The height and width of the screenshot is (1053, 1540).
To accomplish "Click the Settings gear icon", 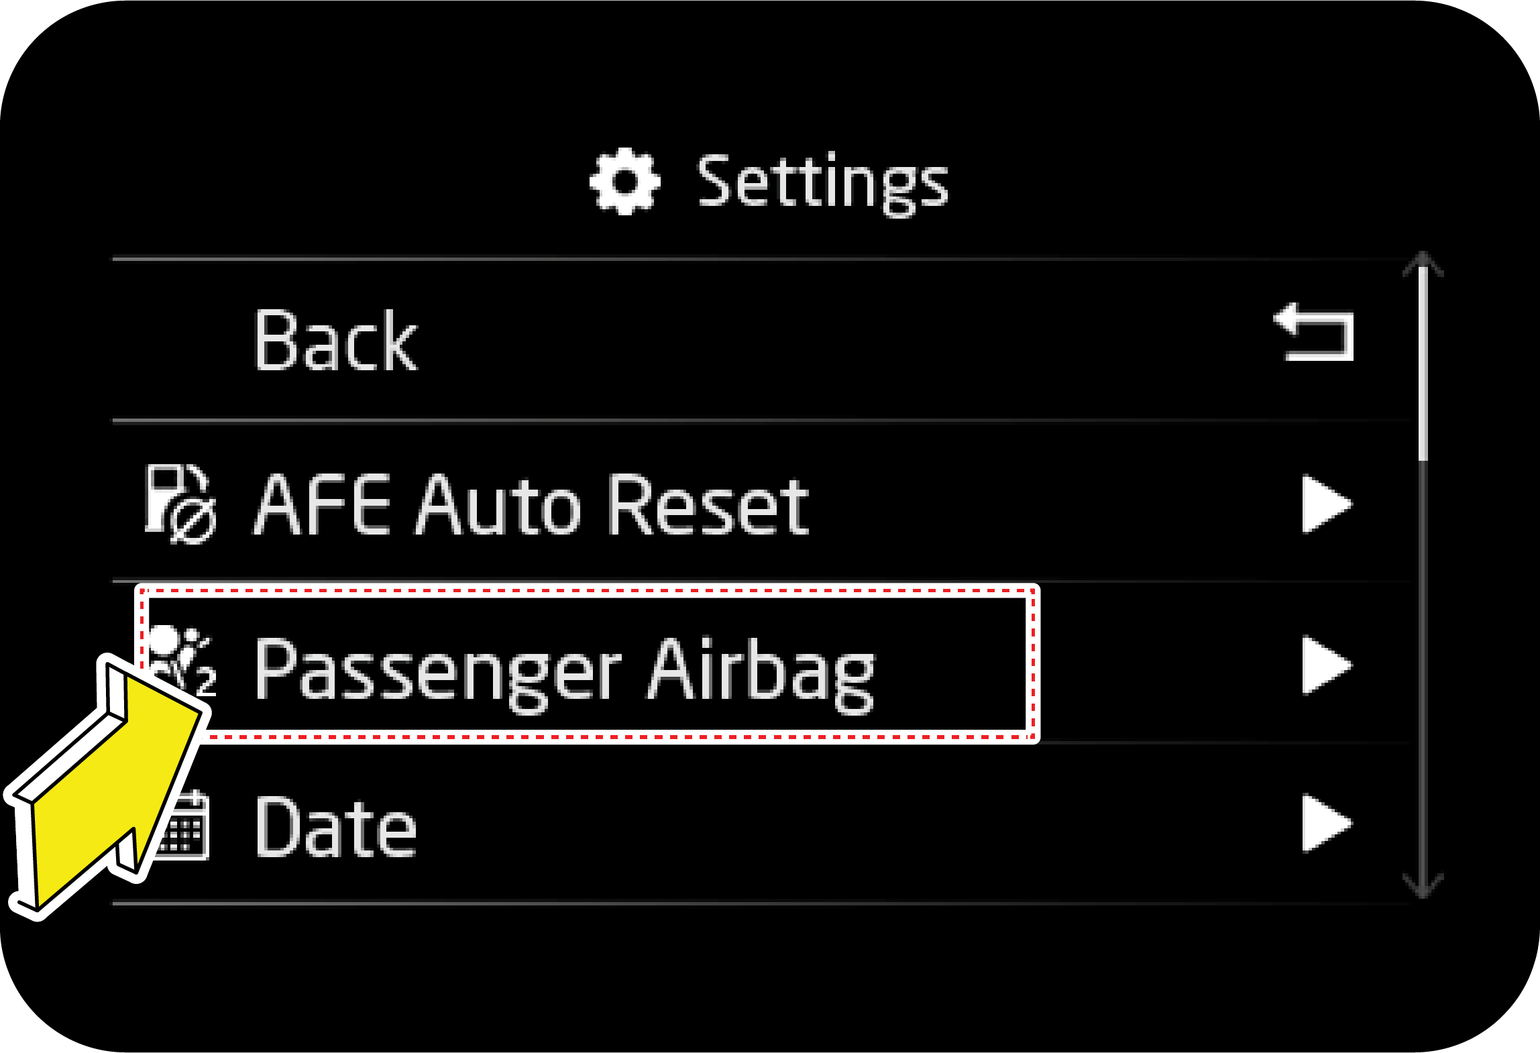I will pyautogui.click(x=624, y=182).
